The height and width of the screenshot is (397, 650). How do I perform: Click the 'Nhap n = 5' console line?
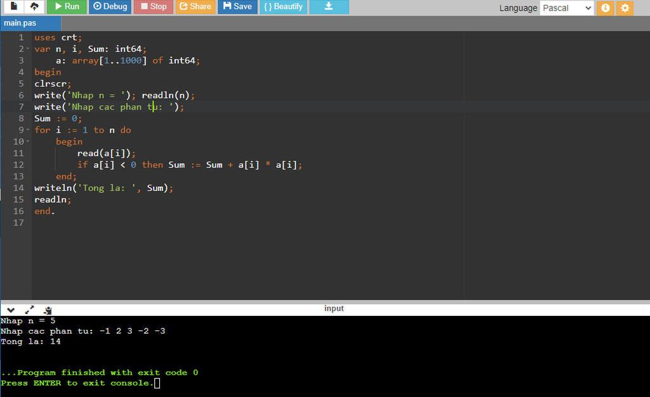click(28, 321)
